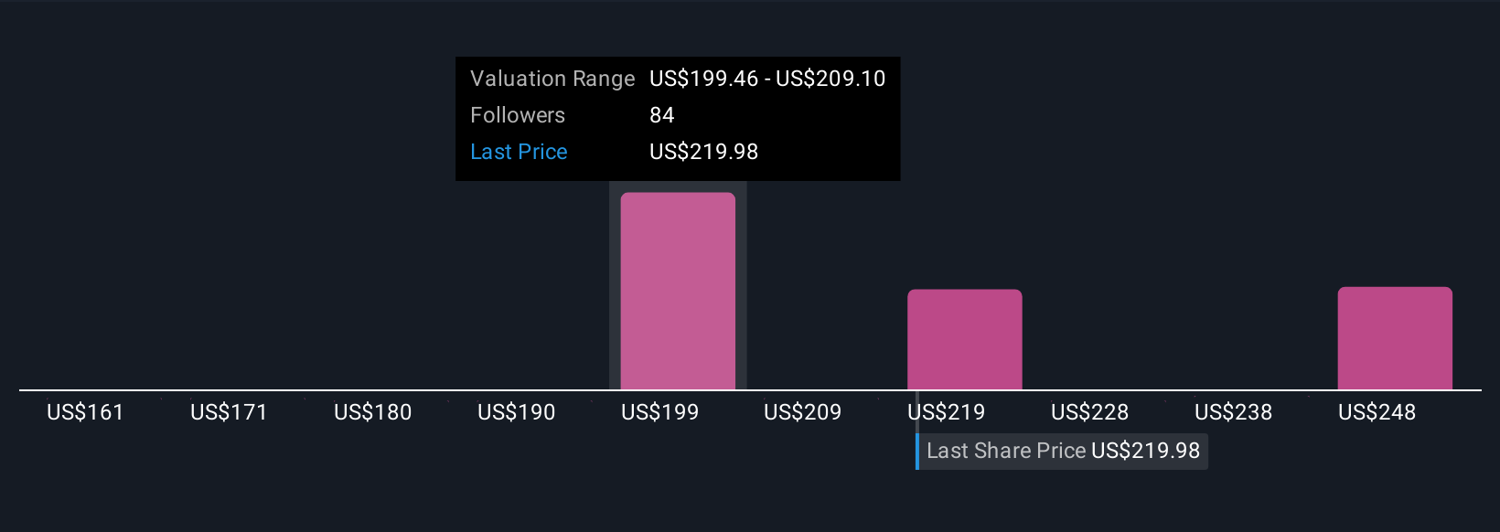Click the US$209 axis label
This screenshot has width=1500, height=532.
(802, 412)
